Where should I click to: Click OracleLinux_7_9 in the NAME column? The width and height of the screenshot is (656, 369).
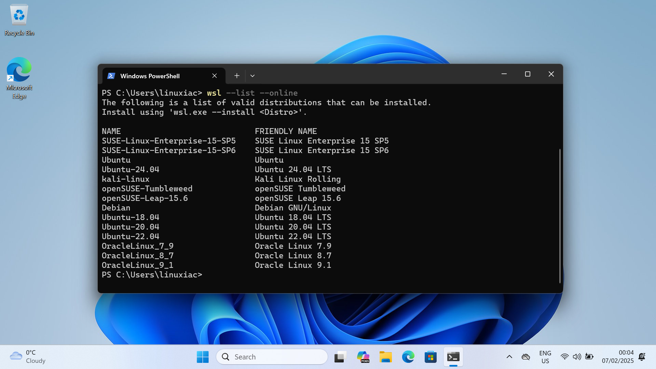138,246
